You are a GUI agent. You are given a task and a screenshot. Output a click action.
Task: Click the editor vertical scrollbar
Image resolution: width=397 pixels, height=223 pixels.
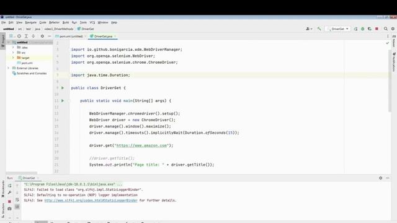click(390, 81)
